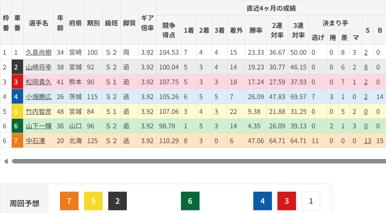
Task: Select red 3 badge in 周回予想 row
Action: coord(287,201)
